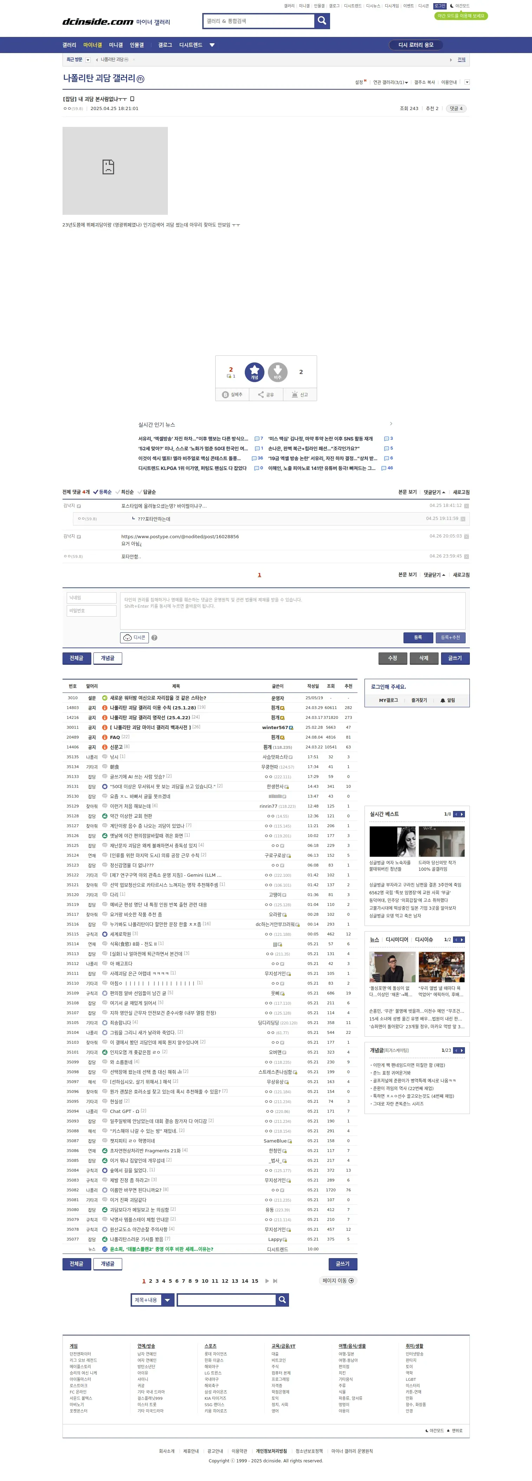This screenshot has height=1481, width=532.
Task: Click the 로그인 link at top
Action: click(x=440, y=6)
